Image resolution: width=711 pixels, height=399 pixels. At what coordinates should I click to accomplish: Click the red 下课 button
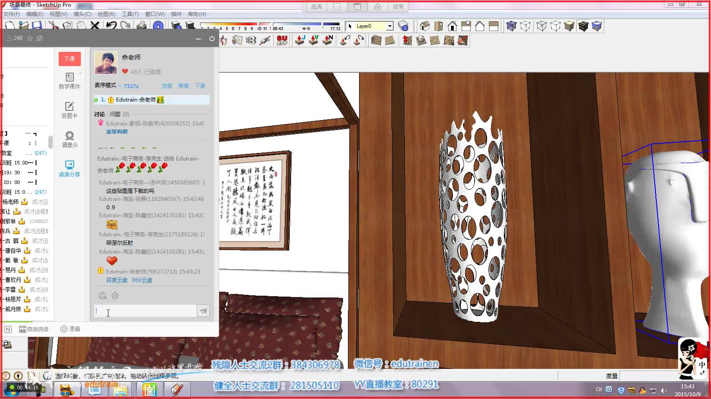(x=69, y=59)
